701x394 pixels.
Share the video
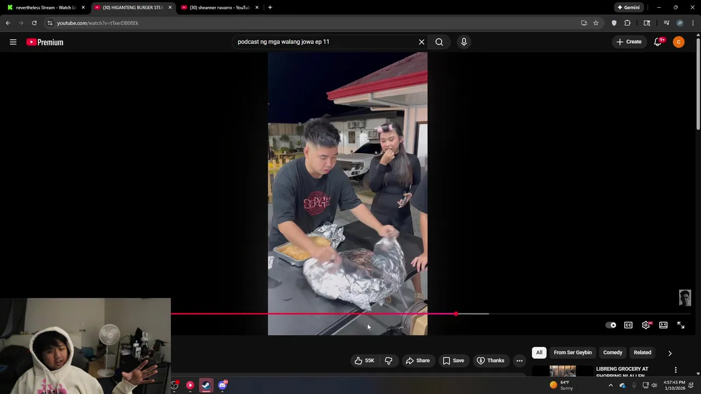tap(417, 361)
